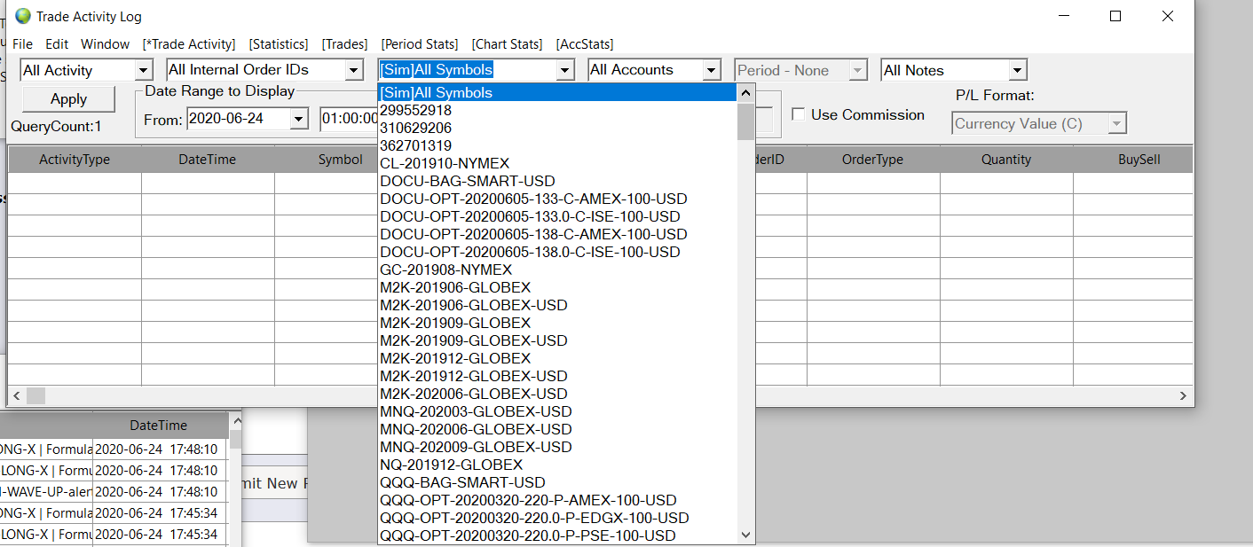Open the From date 2020-06-24 picker
The image size is (1253, 547).
point(298,119)
